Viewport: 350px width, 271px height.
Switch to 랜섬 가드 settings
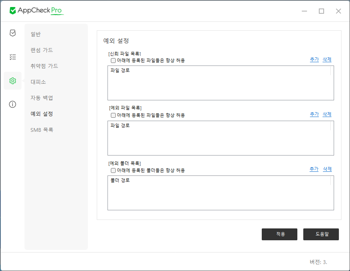(x=42, y=50)
